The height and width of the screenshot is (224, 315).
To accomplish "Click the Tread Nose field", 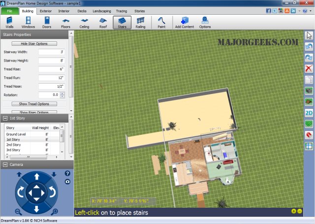I will click(52, 86).
